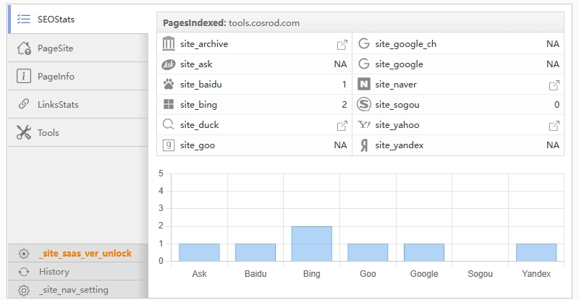The width and height of the screenshot is (579, 300).
Task: Open the PageSite tab
Action: coord(56,48)
